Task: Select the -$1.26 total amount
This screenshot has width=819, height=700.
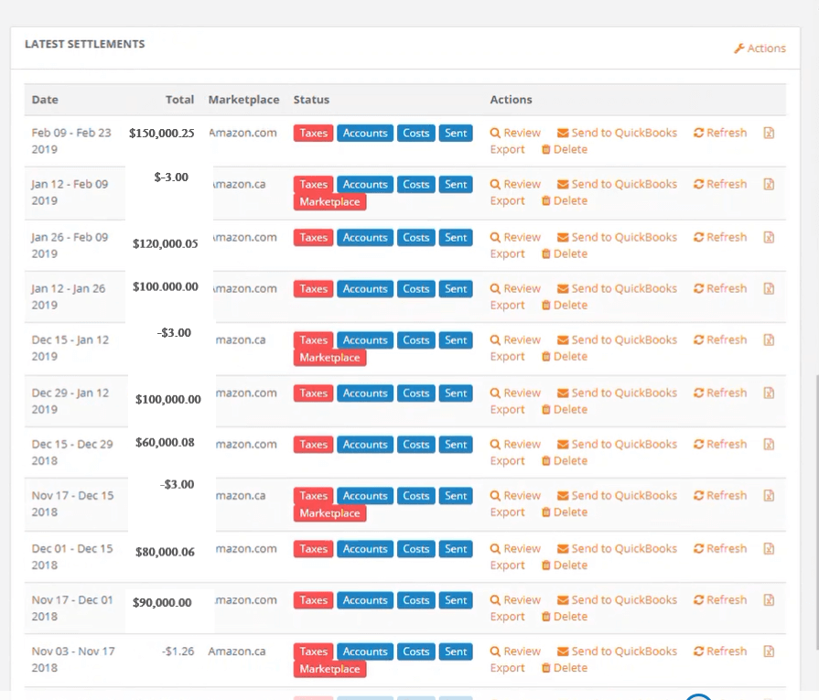Action: 178,651
